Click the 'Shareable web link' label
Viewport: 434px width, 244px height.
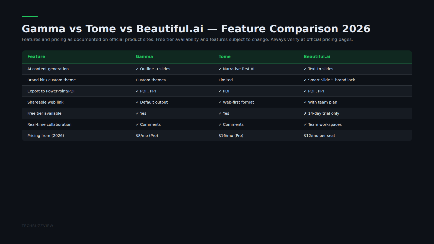(45, 102)
